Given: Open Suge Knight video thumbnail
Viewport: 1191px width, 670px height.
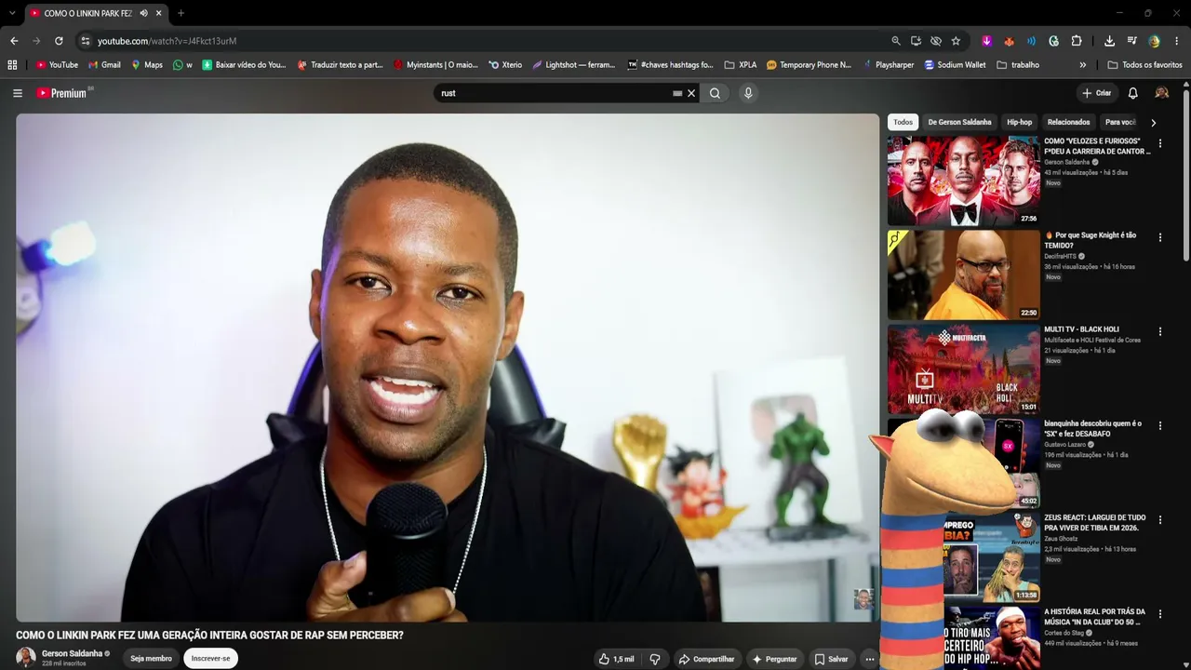Looking at the screenshot, I should (963, 275).
